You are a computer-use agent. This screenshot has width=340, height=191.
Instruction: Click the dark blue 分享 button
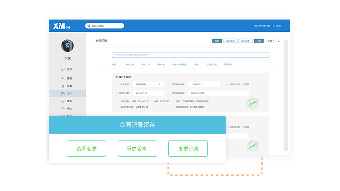click(x=259, y=41)
